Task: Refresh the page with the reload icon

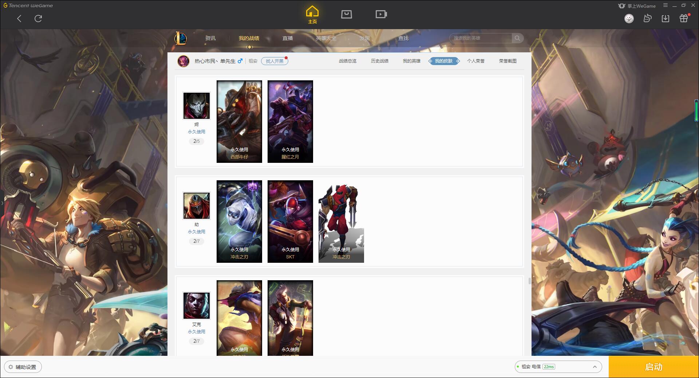Action: [x=38, y=19]
